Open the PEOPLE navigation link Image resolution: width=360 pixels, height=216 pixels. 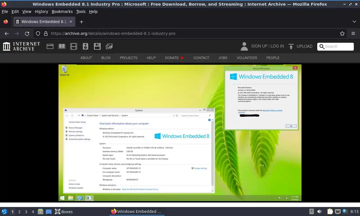tap(273, 58)
